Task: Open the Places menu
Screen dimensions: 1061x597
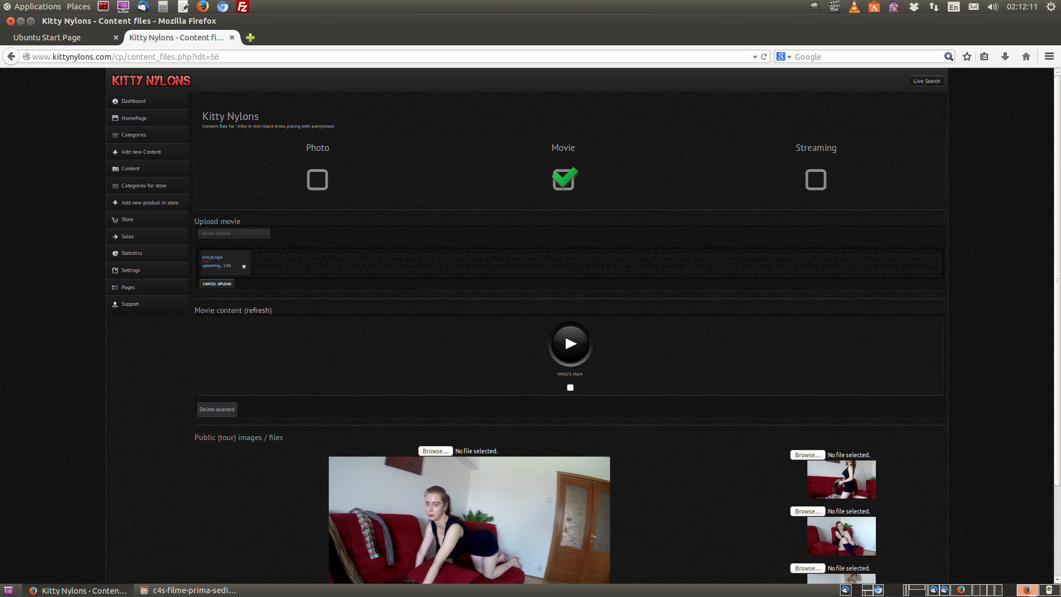Action: point(78,7)
